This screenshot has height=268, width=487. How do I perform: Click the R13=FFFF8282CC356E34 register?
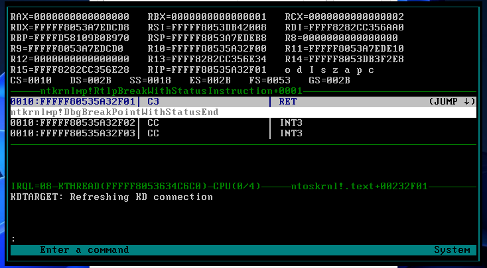(x=207, y=59)
